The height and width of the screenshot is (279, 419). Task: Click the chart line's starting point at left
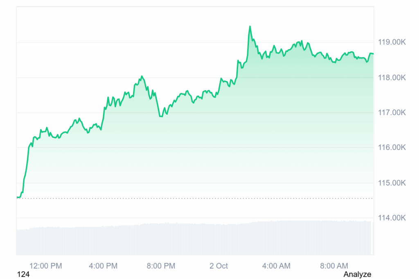pos(18,197)
